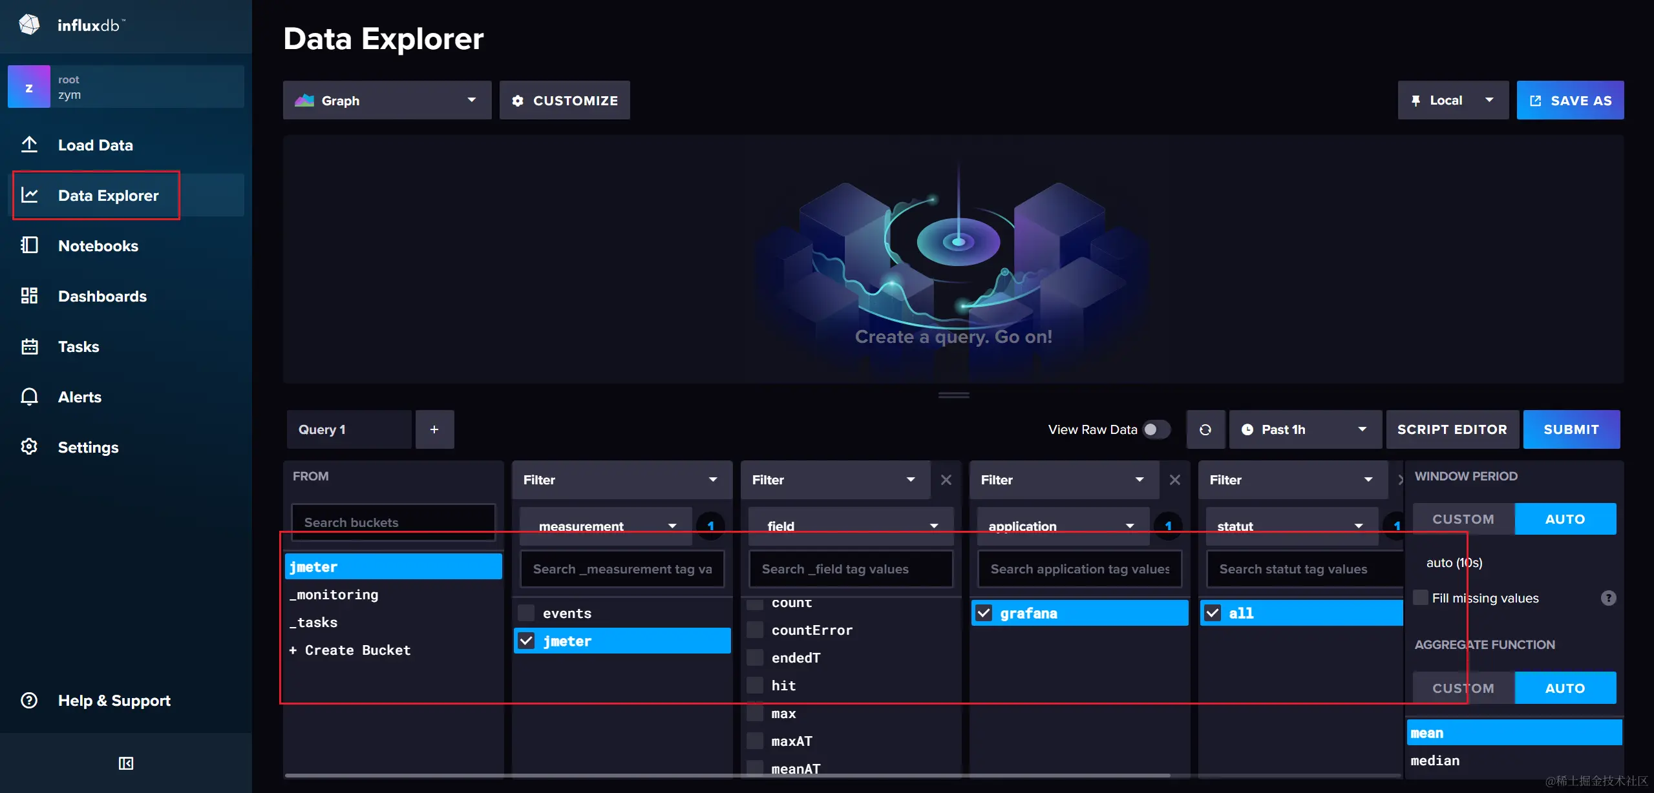This screenshot has width=1654, height=793.
Task: Check the hit field checkbox
Action: (x=755, y=685)
